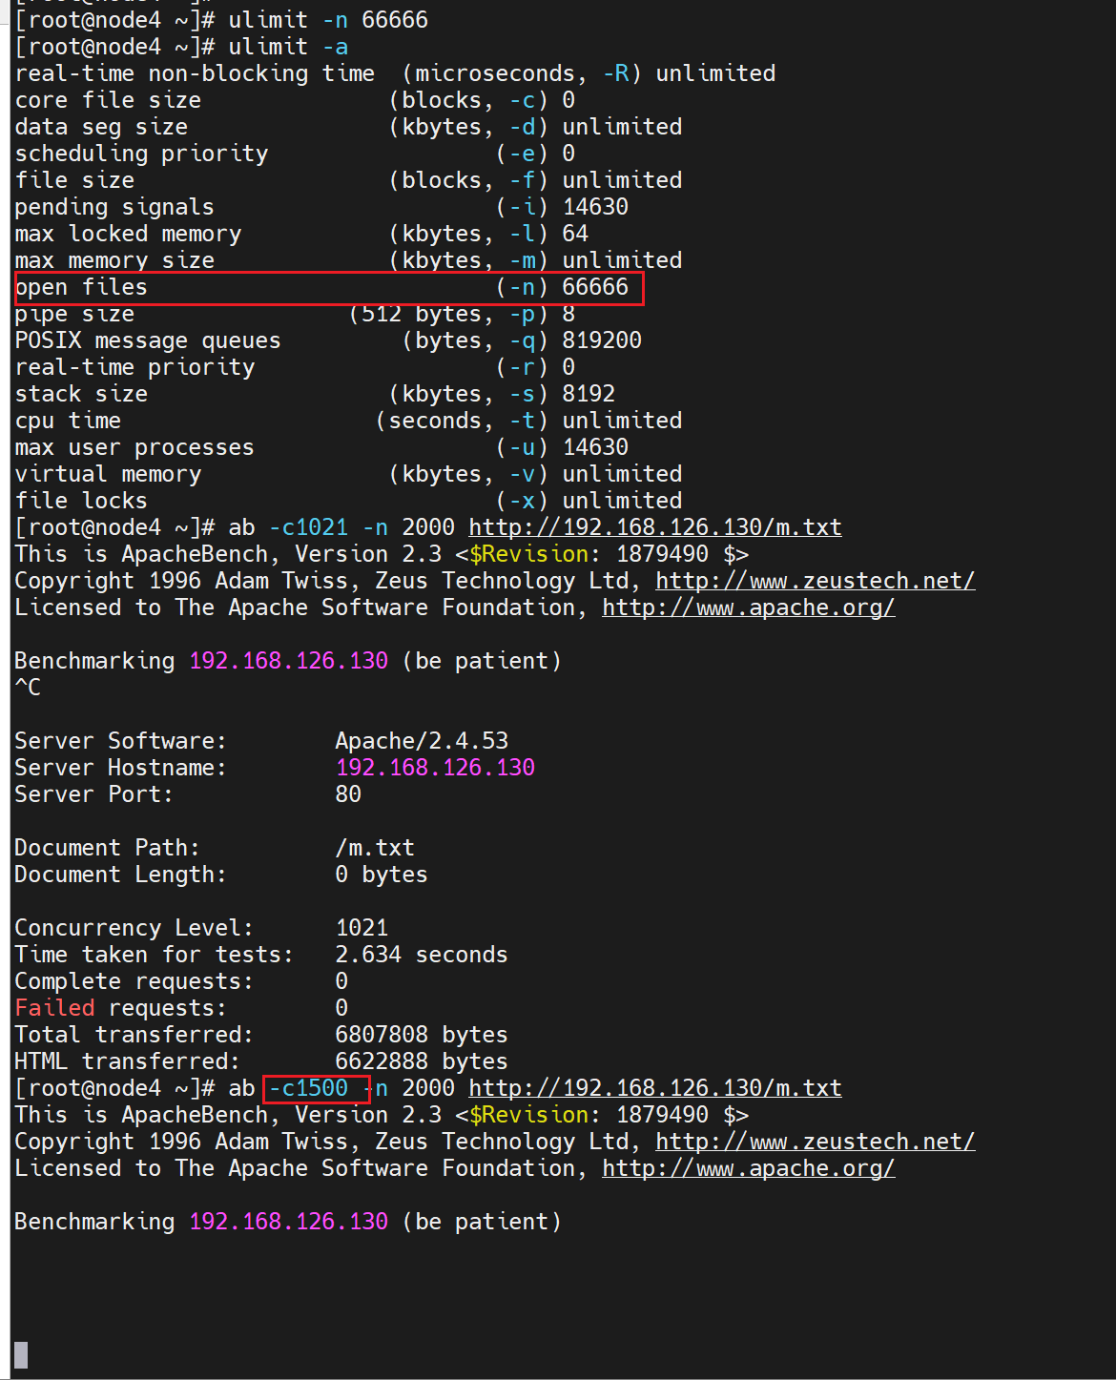Open the m.txt URL in the -c1021 command
The width and height of the screenshot is (1116, 1380).
click(x=654, y=527)
